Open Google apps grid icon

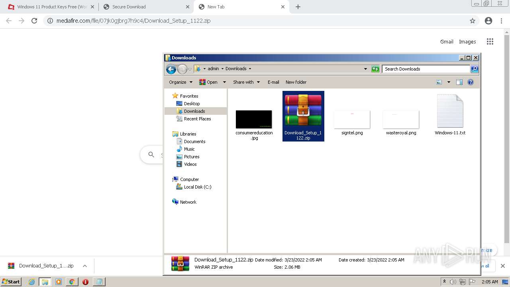(490, 41)
